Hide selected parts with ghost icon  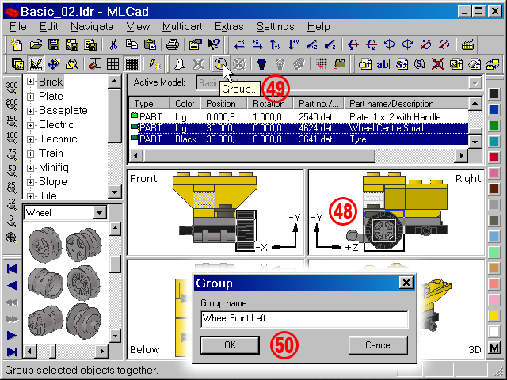click(180, 63)
